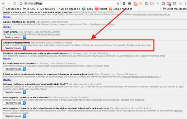Bookmark this page with the star icon
The height and width of the screenshot is (119, 187).
tap(118, 3)
